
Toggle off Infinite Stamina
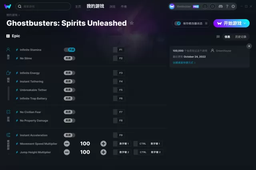(x=69, y=50)
